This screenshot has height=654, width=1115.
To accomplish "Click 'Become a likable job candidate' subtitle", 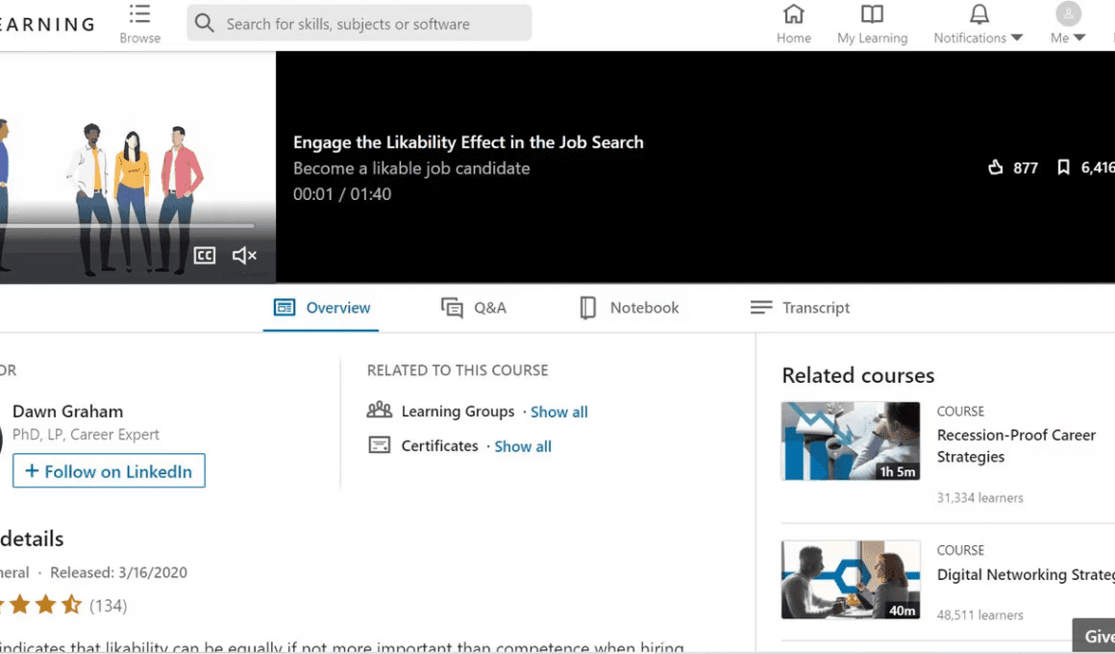I will click(x=411, y=168).
